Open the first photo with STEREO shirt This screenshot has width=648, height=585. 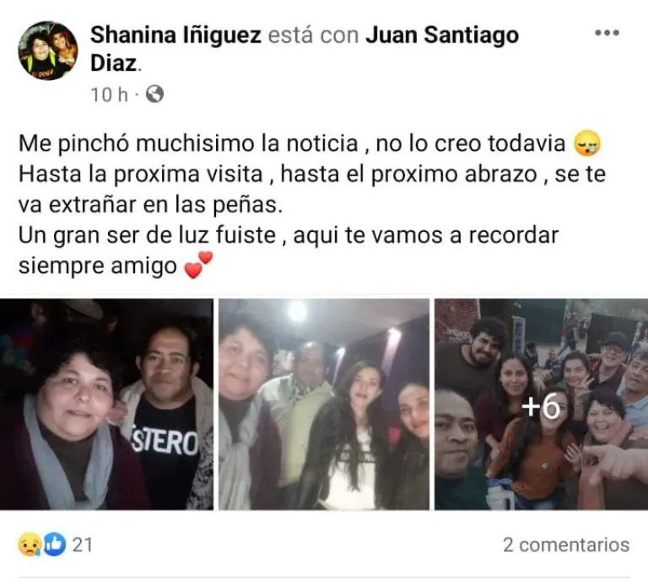coord(106,404)
